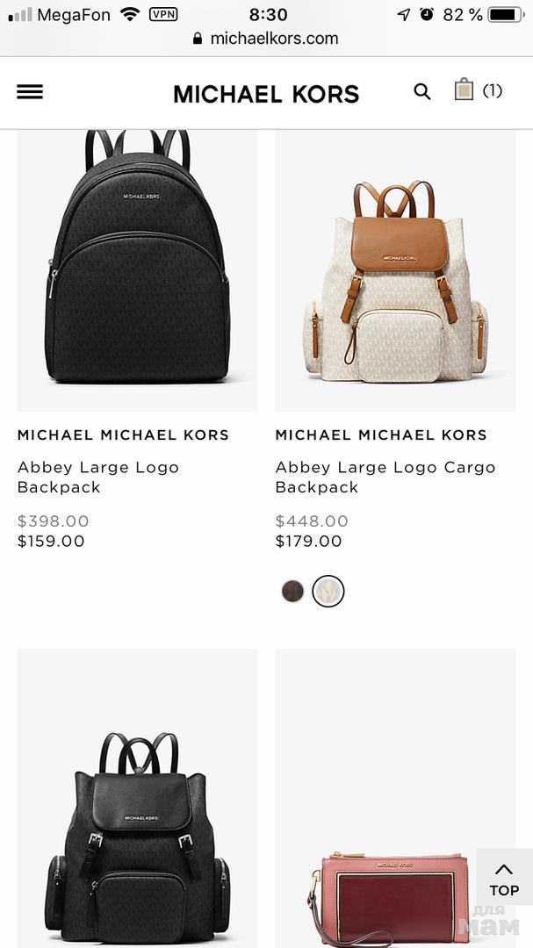Viewport: 533px width, 948px height.
Task: Tap the michaelkors.com address bar
Action: point(266,39)
